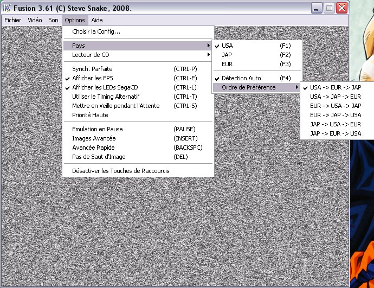This screenshot has height=288, width=374.
Task: Toggle Détection Auto option
Action: pos(257,78)
